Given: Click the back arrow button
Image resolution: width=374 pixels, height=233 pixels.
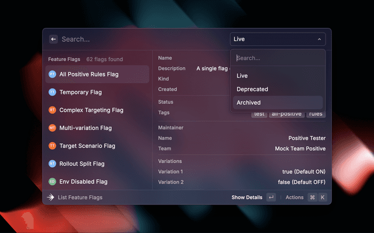Looking at the screenshot, I should [x=53, y=39].
